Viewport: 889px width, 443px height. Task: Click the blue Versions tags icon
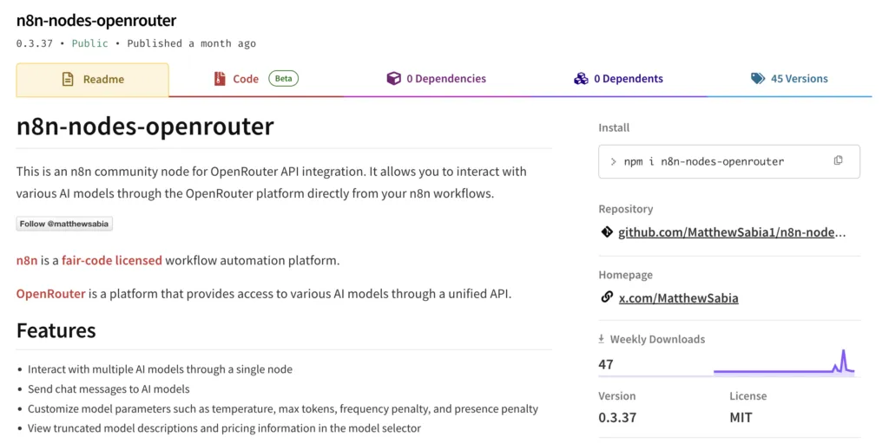pyautogui.click(x=758, y=79)
